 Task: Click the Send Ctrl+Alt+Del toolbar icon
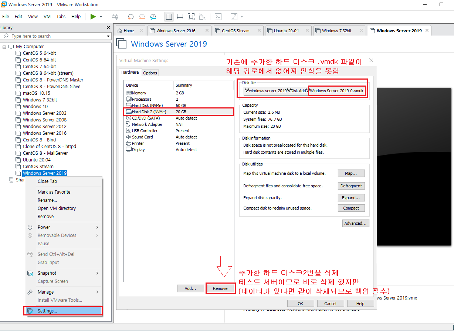click(x=115, y=17)
